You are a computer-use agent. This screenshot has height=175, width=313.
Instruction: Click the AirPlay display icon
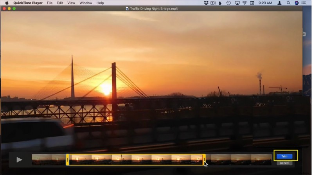(237, 3)
